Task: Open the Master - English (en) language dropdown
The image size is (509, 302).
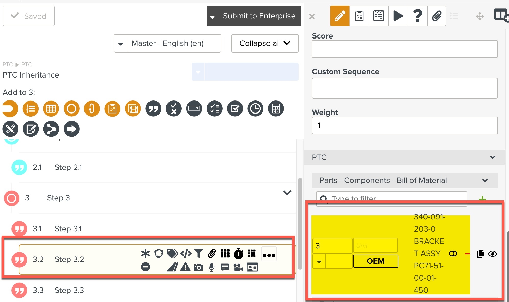Action: point(167,43)
